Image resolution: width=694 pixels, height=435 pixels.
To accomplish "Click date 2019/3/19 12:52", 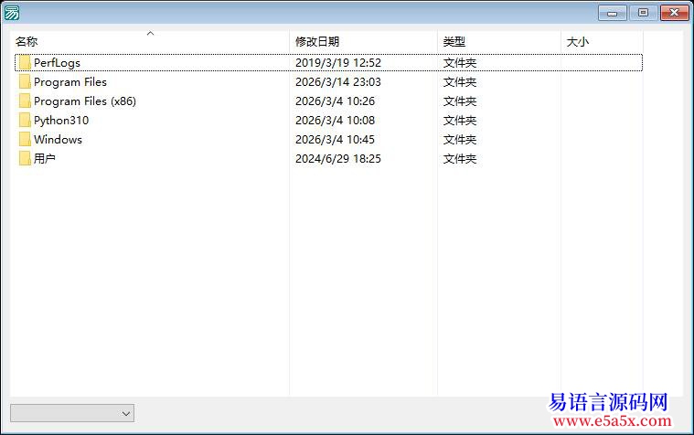I will 338,63.
